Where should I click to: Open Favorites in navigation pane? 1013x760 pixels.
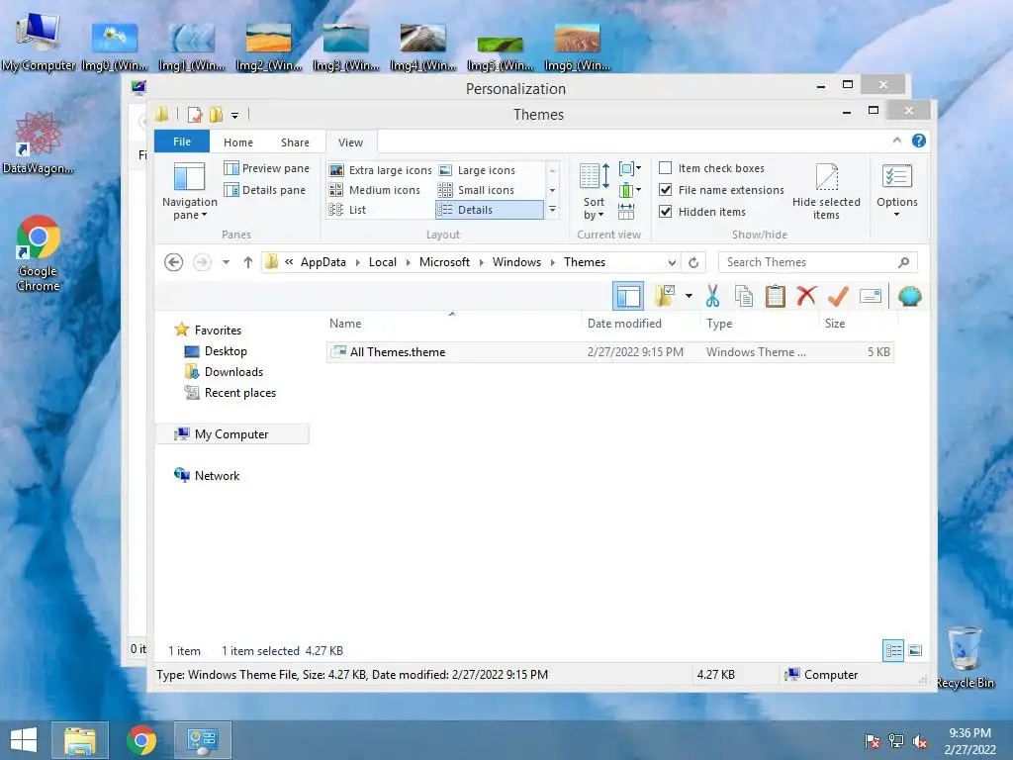218,331
